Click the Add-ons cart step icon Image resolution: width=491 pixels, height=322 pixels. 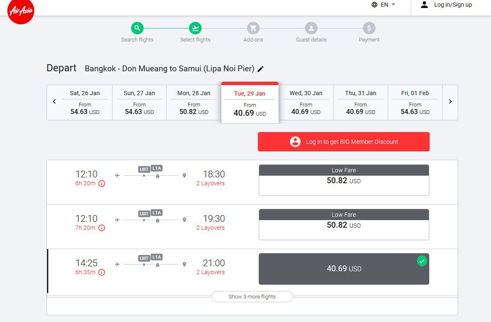pyautogui.click(x=253, y=28)
